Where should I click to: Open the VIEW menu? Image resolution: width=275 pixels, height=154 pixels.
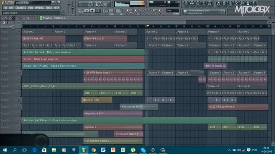[x=31, y=8]
